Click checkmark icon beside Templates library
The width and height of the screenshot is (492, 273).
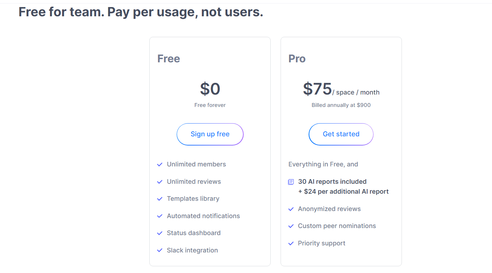(160, 199)
